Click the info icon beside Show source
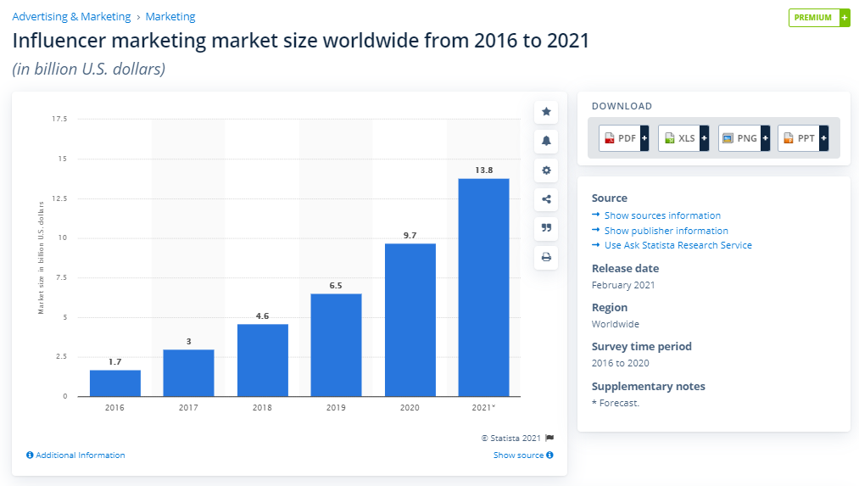The image size is (859, 486). (549, 455)
